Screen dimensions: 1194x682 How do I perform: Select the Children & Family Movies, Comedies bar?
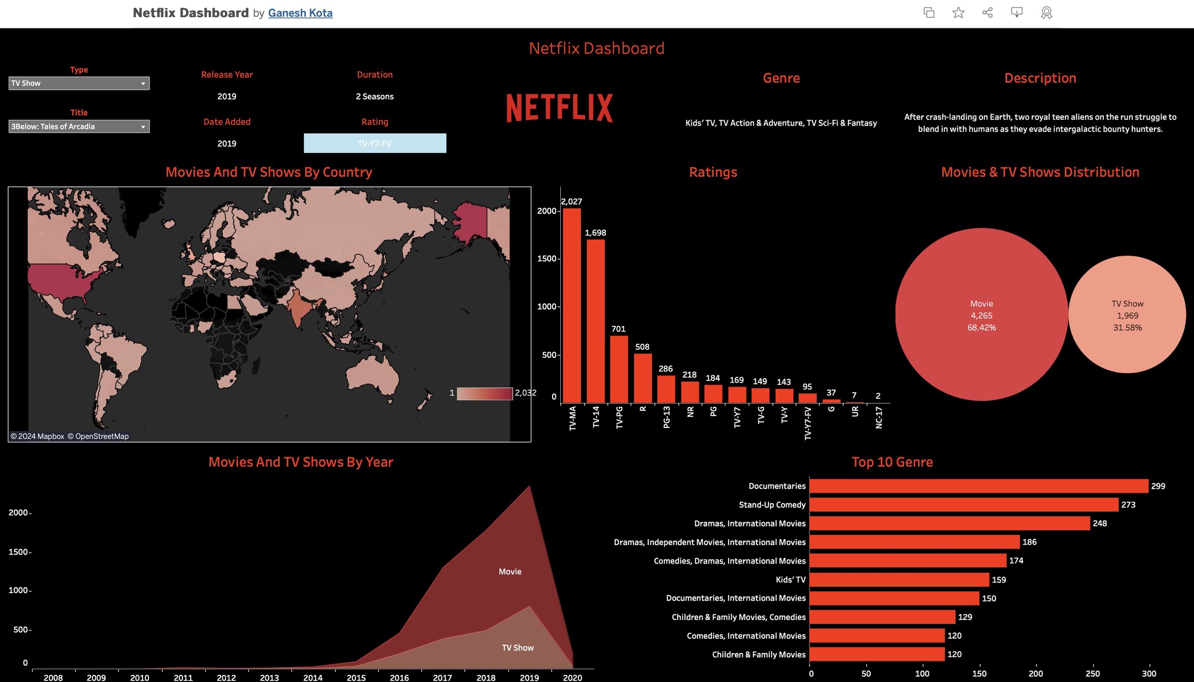tap(883, 617)
